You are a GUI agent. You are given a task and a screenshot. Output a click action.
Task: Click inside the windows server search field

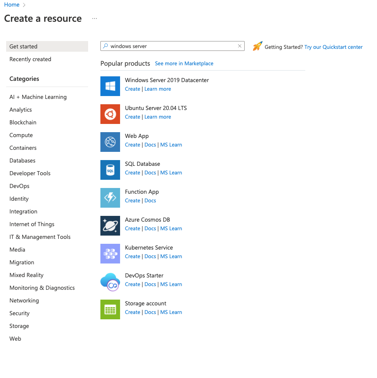click(172, 46)
